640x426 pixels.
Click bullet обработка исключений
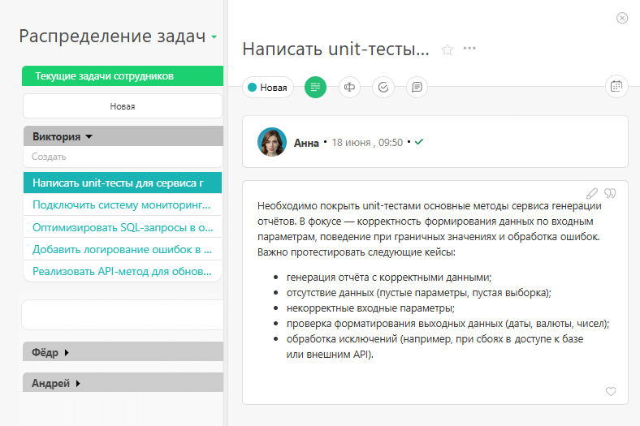click(435, 346)
